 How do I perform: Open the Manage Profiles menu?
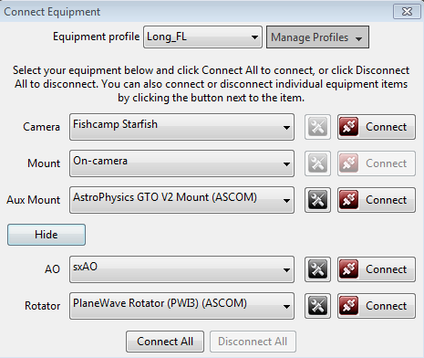coord(317,37)
